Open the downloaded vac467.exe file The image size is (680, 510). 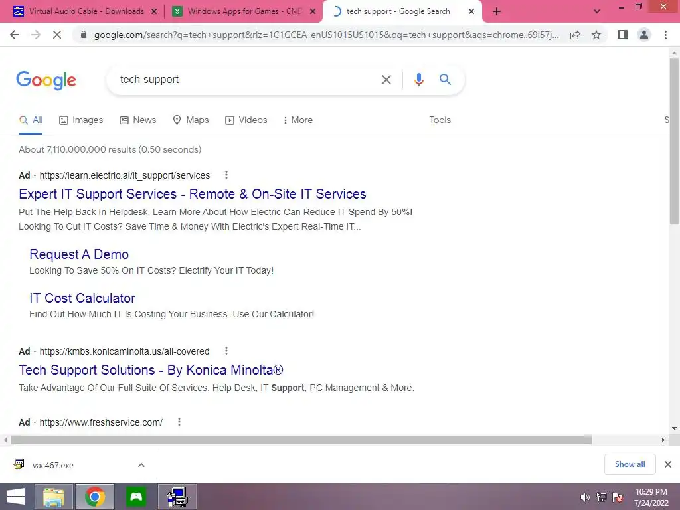coord(53,465)
